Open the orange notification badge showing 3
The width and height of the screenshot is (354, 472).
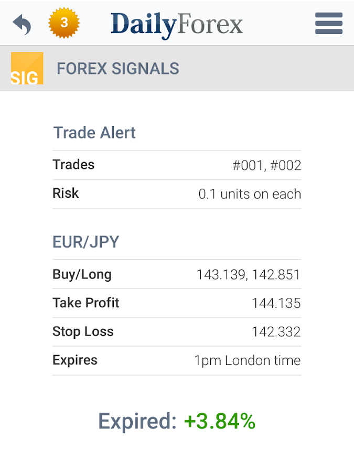coord(64,23)
